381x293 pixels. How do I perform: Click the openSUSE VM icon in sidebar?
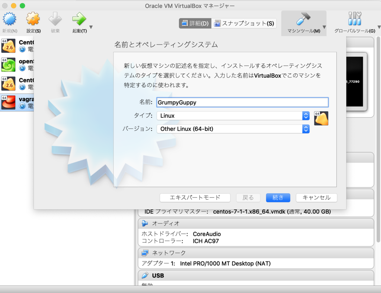coord(8,65)
